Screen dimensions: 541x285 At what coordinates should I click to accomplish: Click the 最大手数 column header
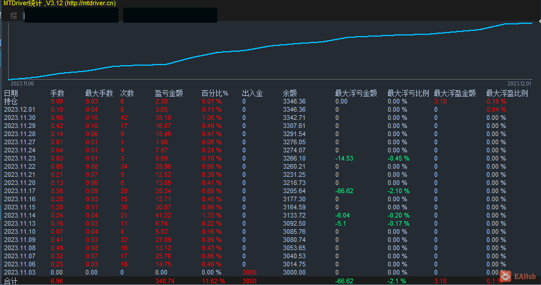point(99,93)
